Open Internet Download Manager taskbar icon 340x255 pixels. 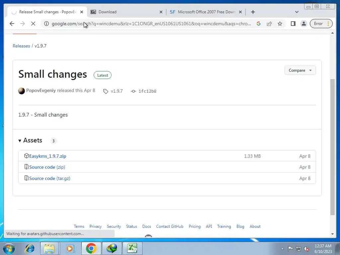(x=112, y=248)
